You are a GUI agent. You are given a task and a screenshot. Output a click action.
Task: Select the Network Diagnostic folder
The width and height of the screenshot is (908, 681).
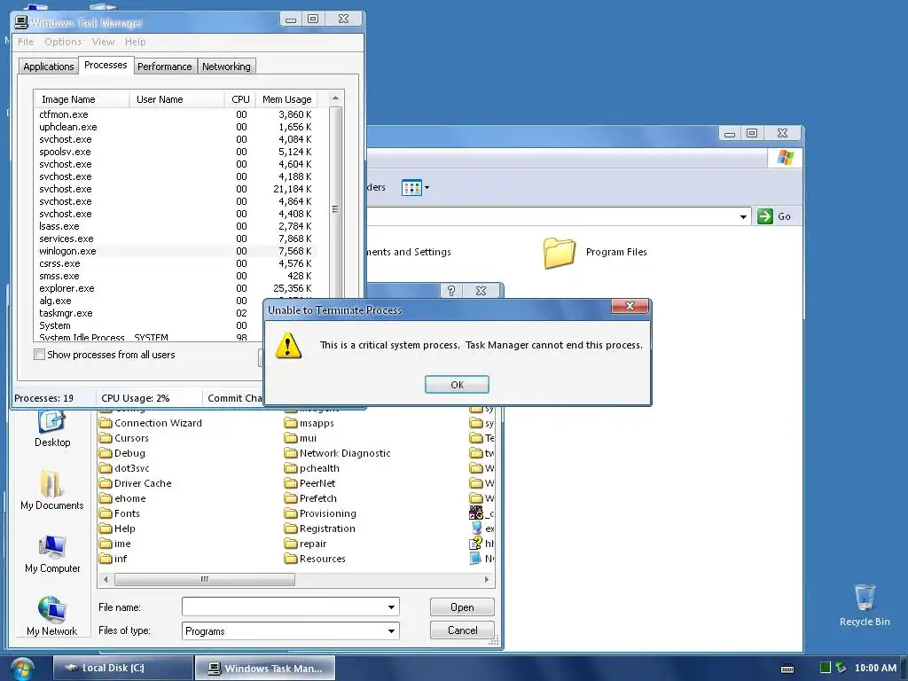pos(338,453)
